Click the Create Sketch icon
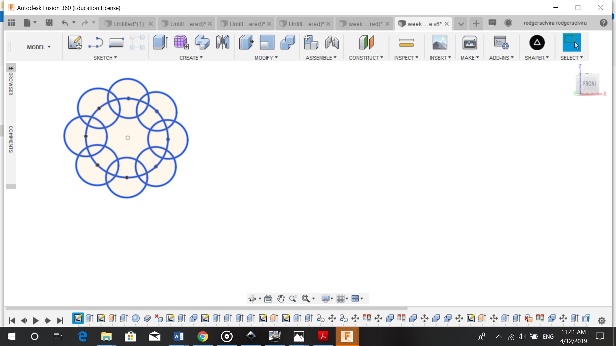The width and height of the screenshot is (616, 346). (75, 42)
